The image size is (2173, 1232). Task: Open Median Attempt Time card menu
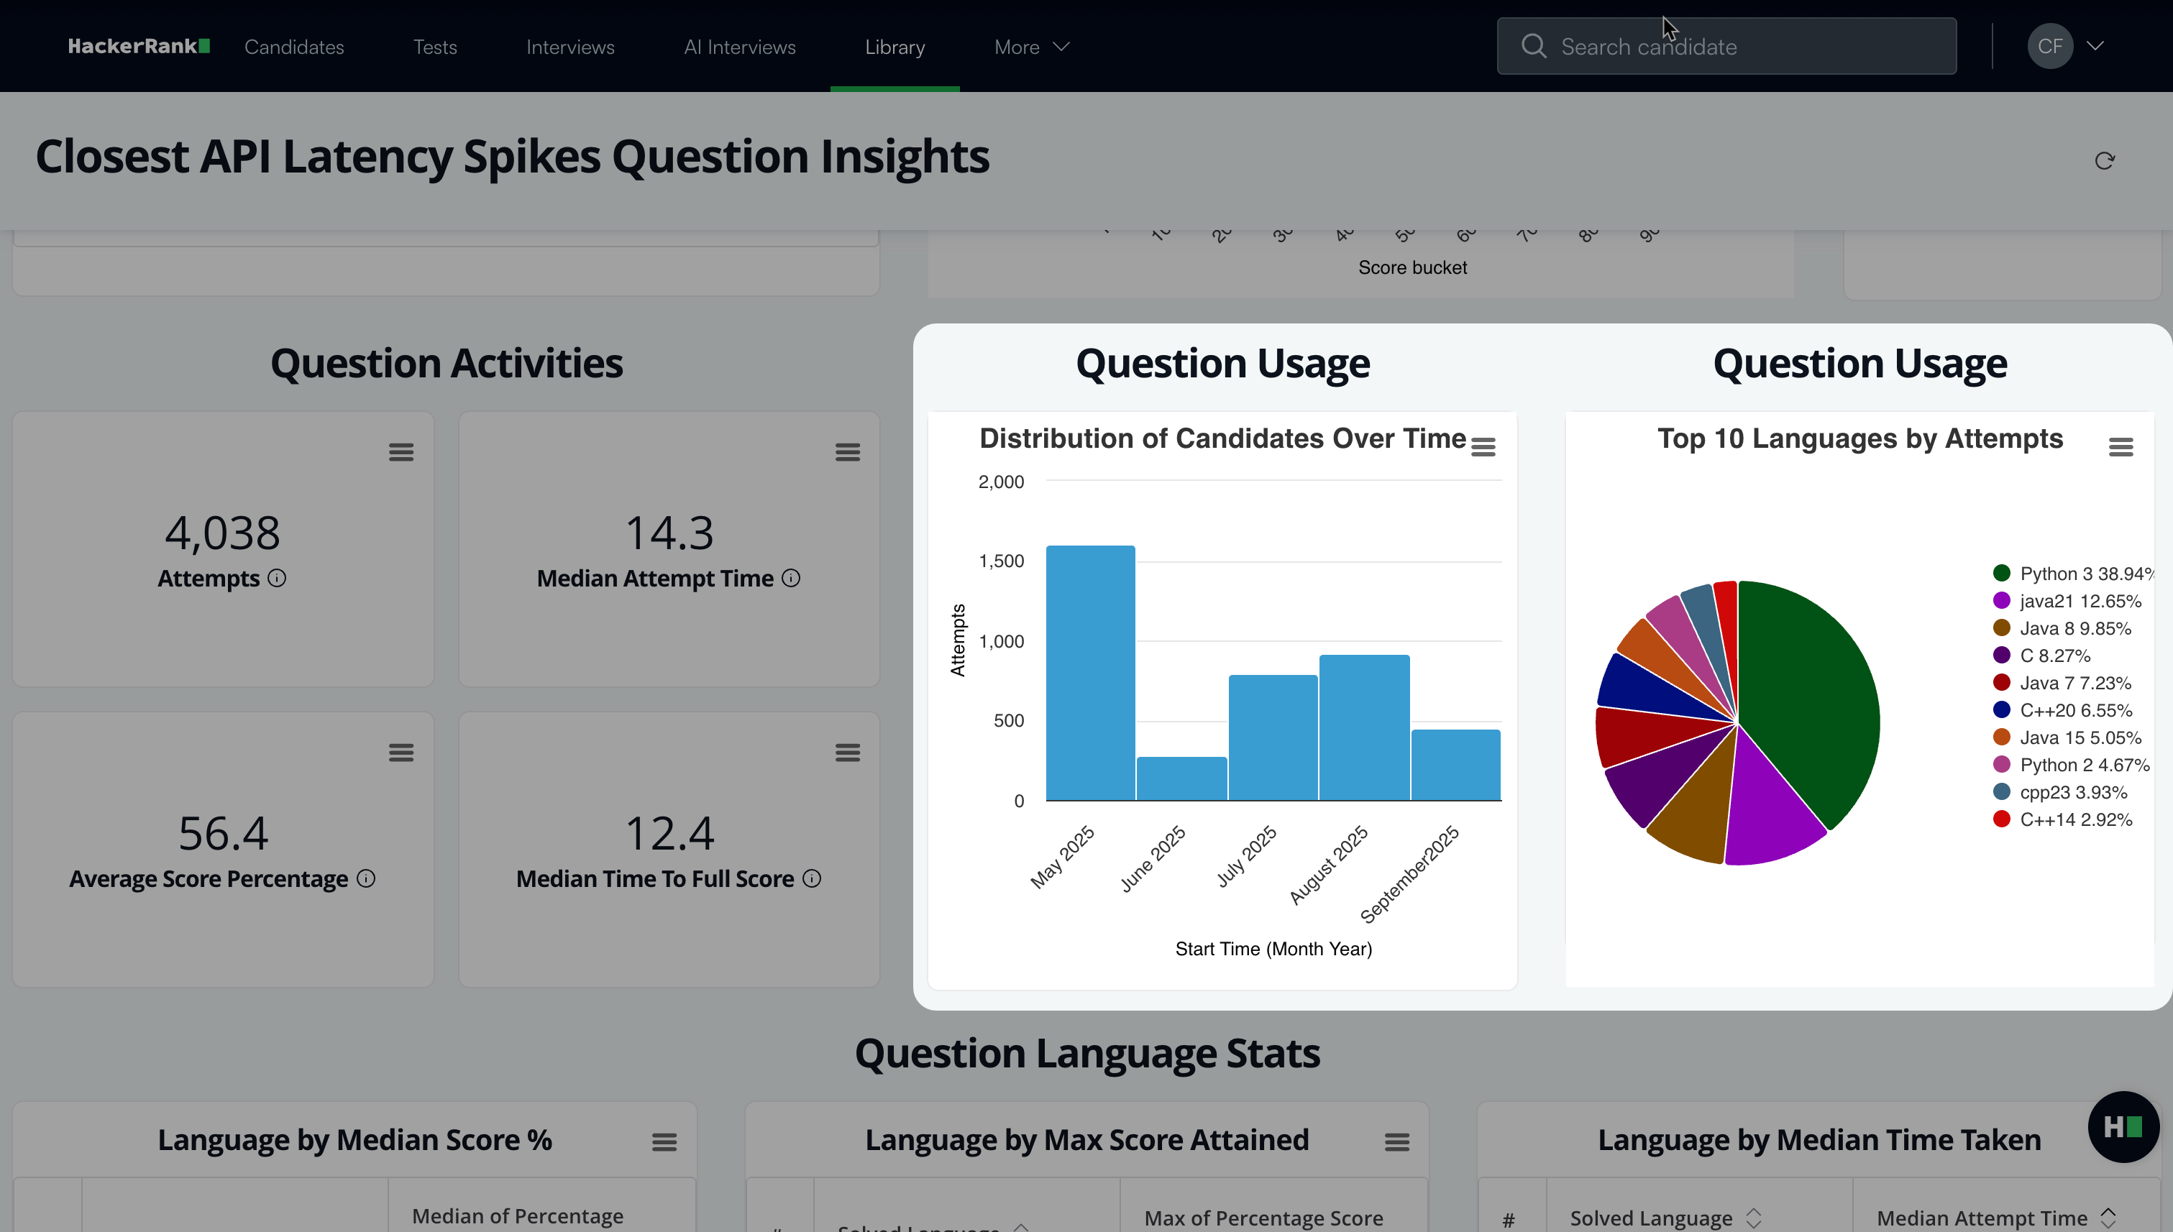pyautogui.click(x=847, y=452)
